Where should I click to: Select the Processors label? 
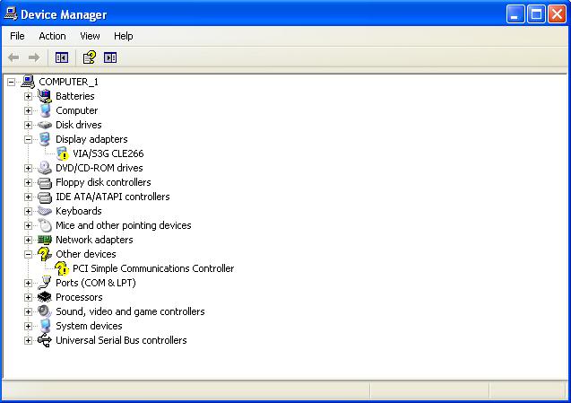(x=79, y=297)
